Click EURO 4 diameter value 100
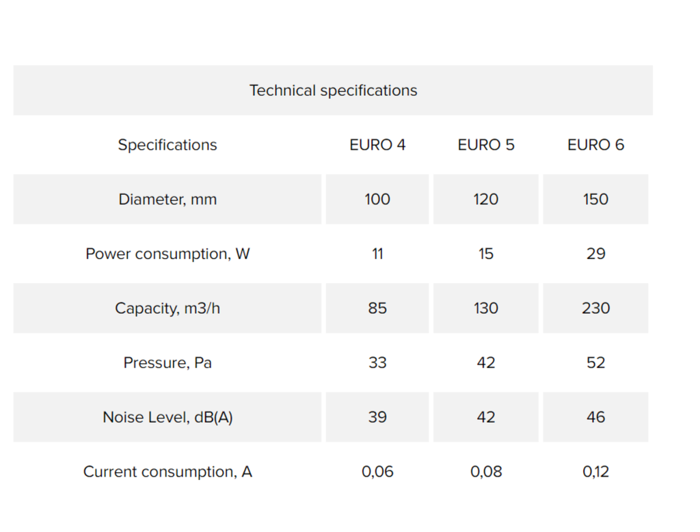700x532 pixels. [x=377, y=199]
